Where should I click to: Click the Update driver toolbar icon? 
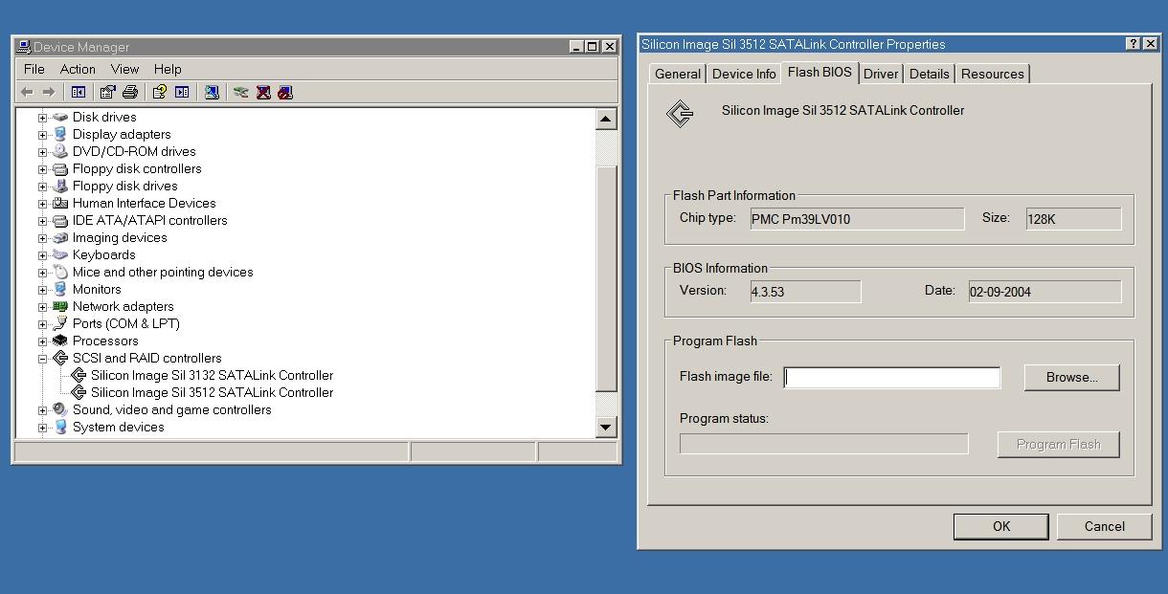coord(240,92)
